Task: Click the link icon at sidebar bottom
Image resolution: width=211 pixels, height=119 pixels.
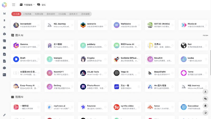Action: tap(4, 115)
